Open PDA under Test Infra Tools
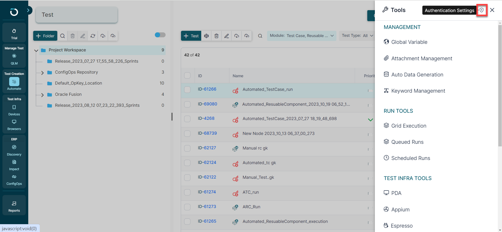The image size is (502, 232). [392, 193]
